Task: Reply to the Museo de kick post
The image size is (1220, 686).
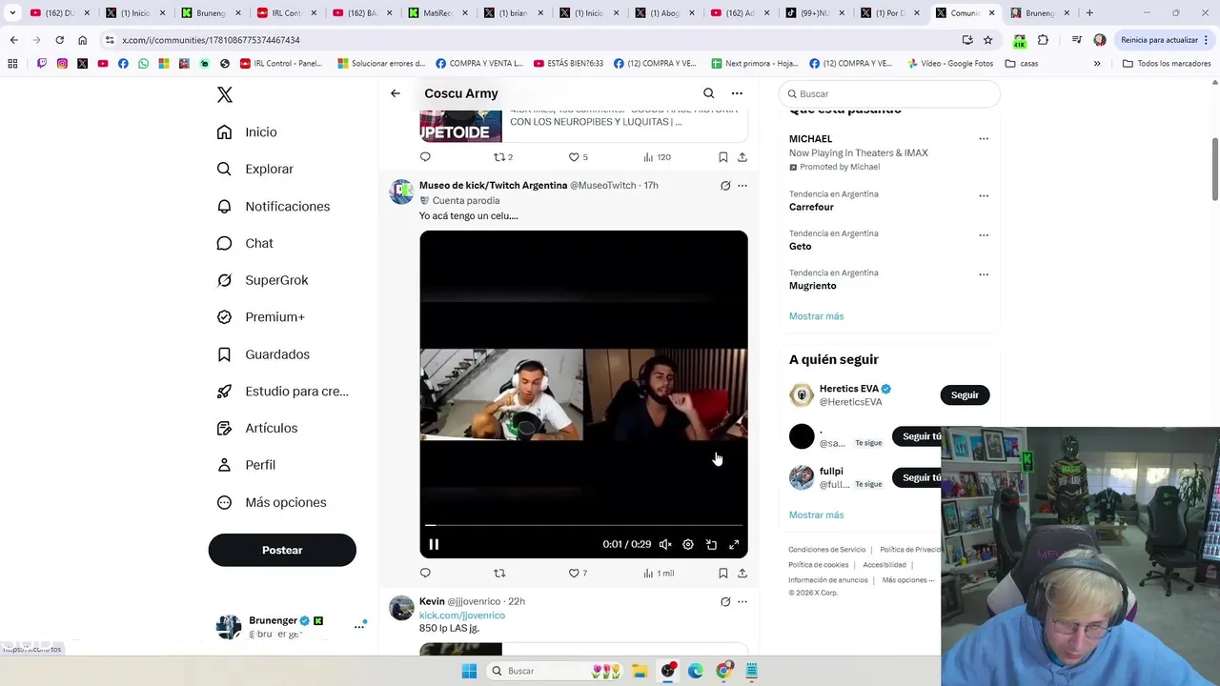Action: [x=425, y=573]
